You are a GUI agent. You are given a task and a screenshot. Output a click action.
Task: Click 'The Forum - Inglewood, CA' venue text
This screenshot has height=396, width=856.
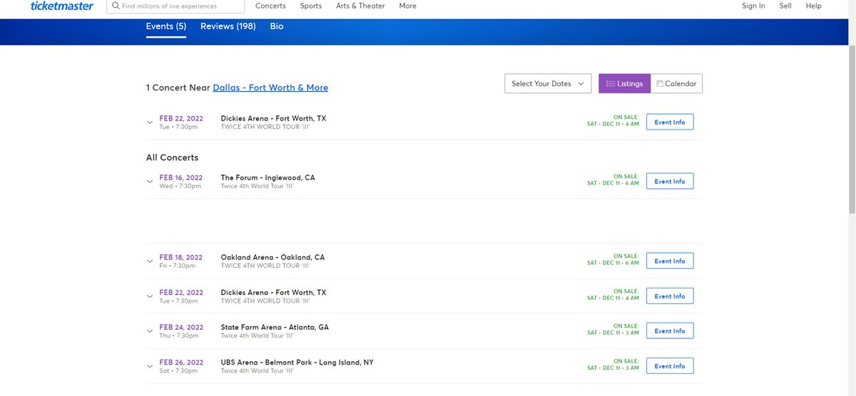pos(267,177)
